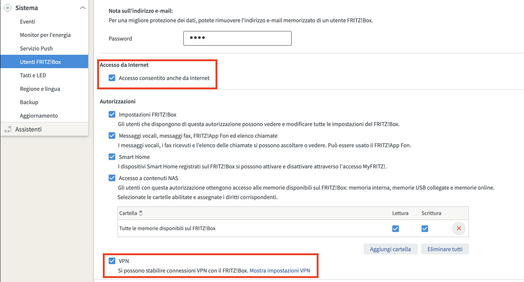Select Utenti FRITZ!Box menu item

[x=44, y=62]
